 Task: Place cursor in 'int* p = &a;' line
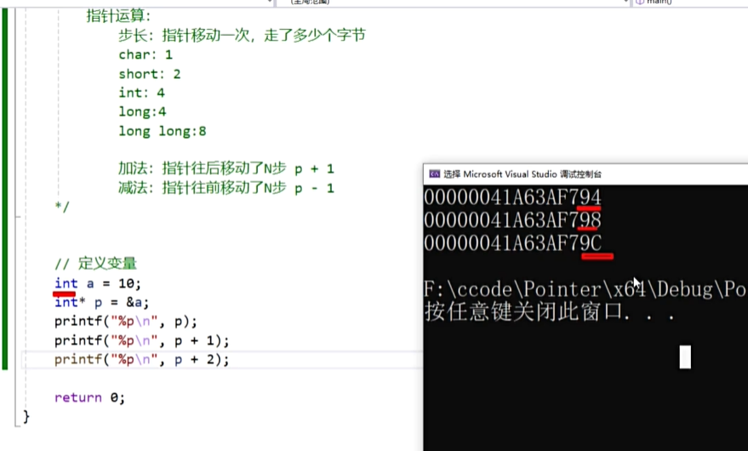point(101,303)
